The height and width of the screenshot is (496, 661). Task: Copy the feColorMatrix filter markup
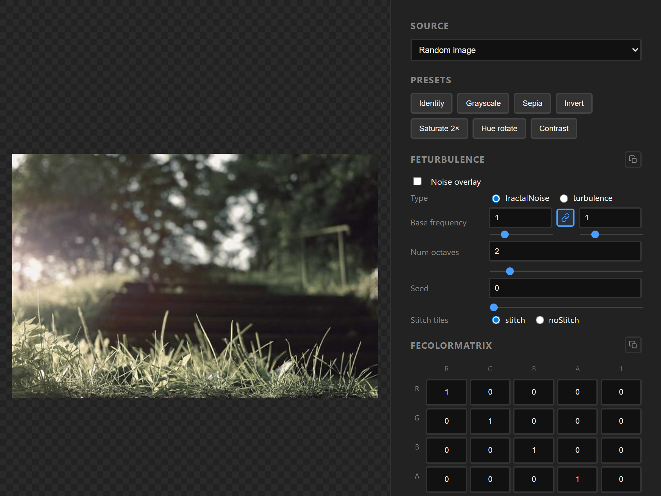point(633,345)
